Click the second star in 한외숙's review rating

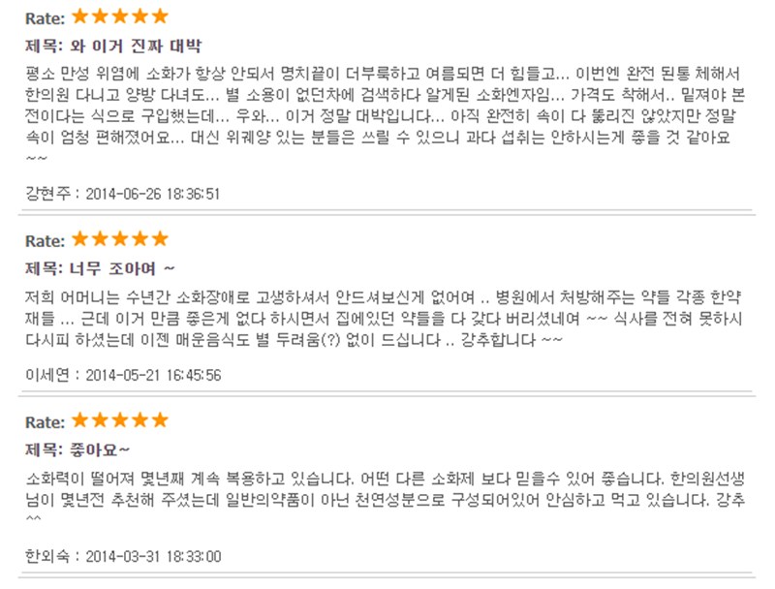click(x=100, y=420)
